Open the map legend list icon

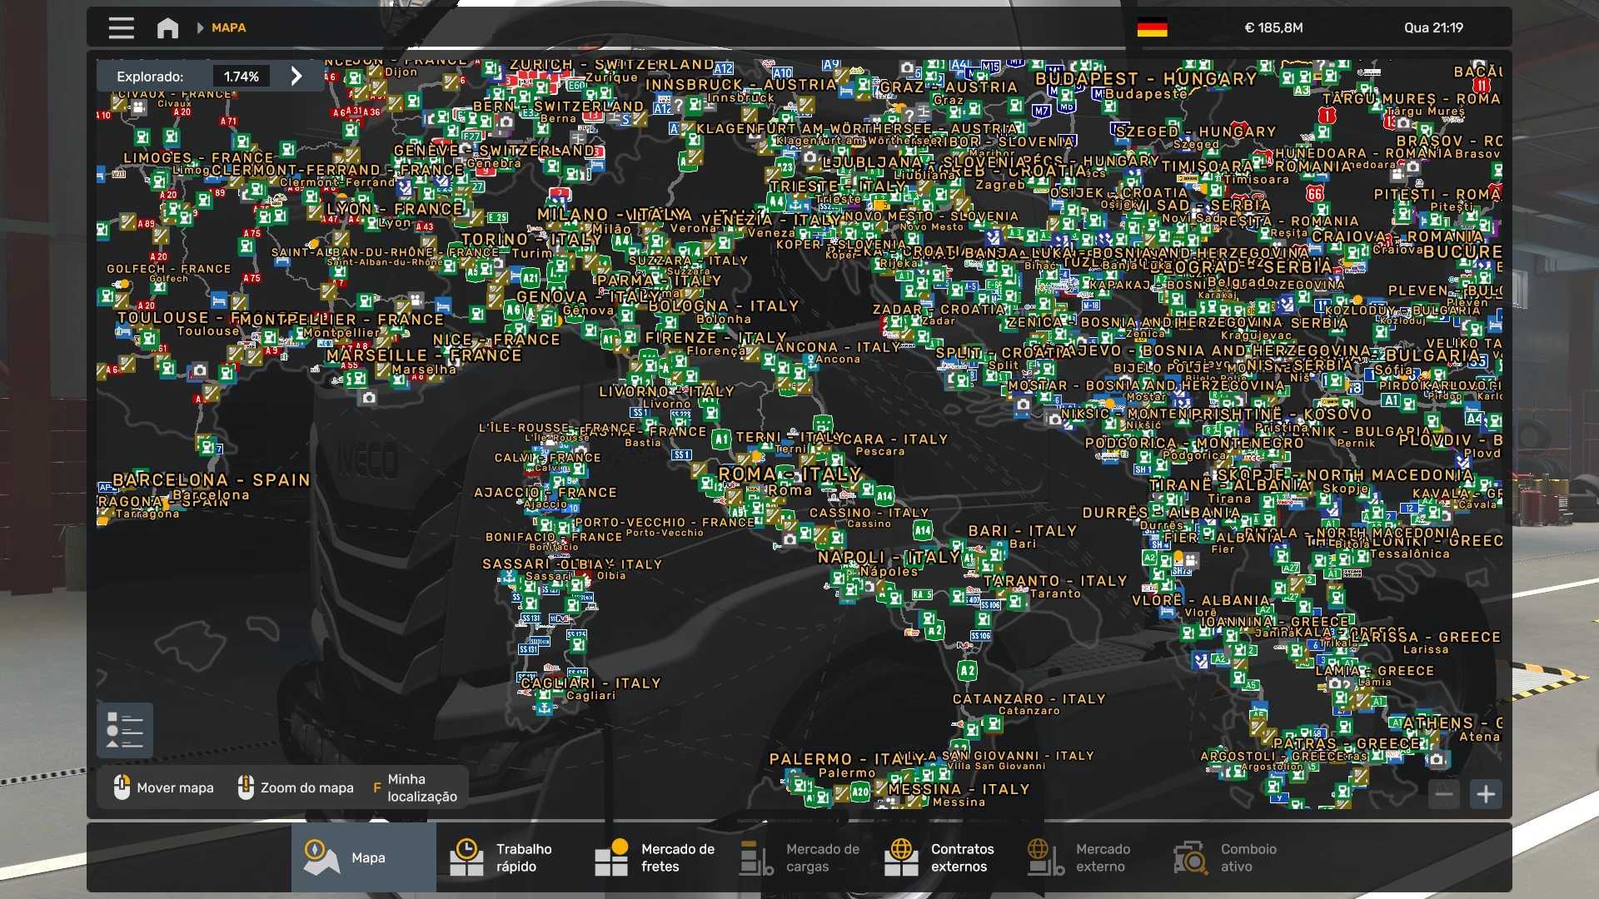click(125, 730)
